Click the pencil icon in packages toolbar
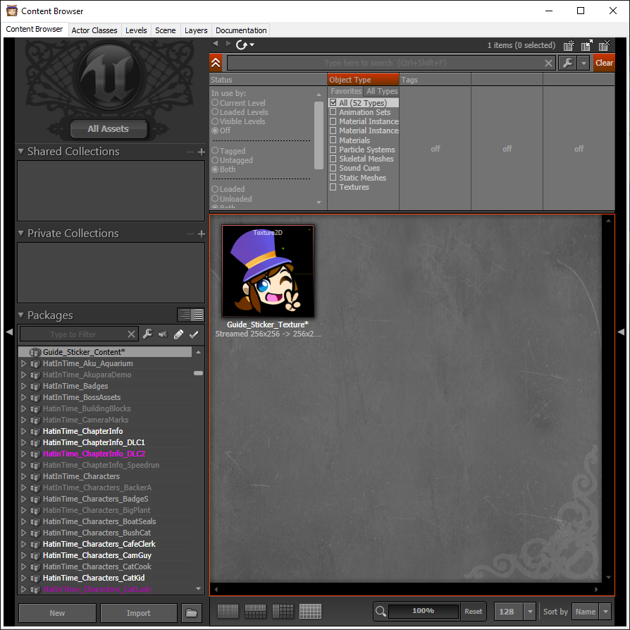The height and width of the screenshot is (630, 630). point(178,334)
